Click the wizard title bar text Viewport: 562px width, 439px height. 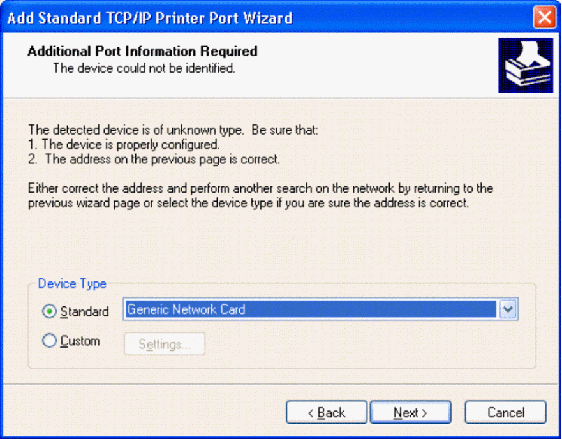pyautogui.click(x=150, y=18)
